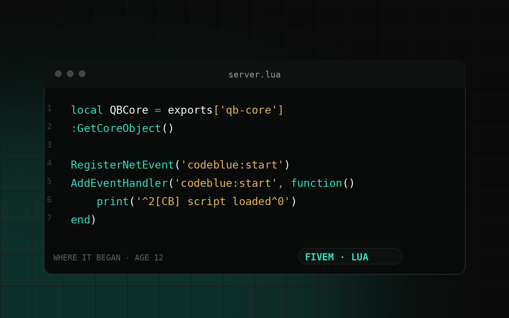Screen dimensions: 509x318
Task: Click the third gray window dot
Action: (82, 74)
